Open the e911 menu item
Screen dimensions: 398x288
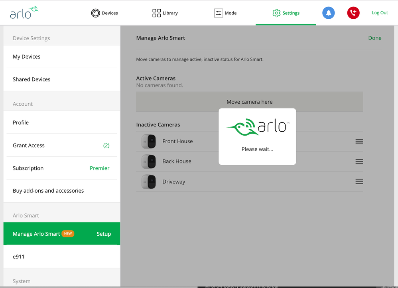point(62,256)
